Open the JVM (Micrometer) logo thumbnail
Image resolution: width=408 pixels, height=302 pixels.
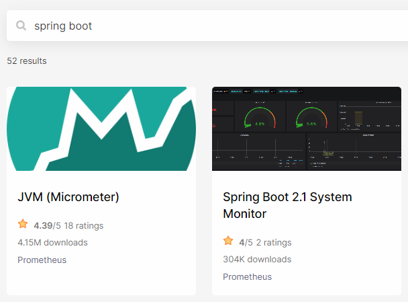pos(101,129)
